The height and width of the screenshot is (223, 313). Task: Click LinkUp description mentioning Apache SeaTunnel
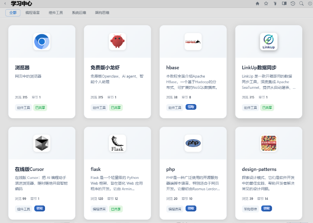tap(268, 82)
